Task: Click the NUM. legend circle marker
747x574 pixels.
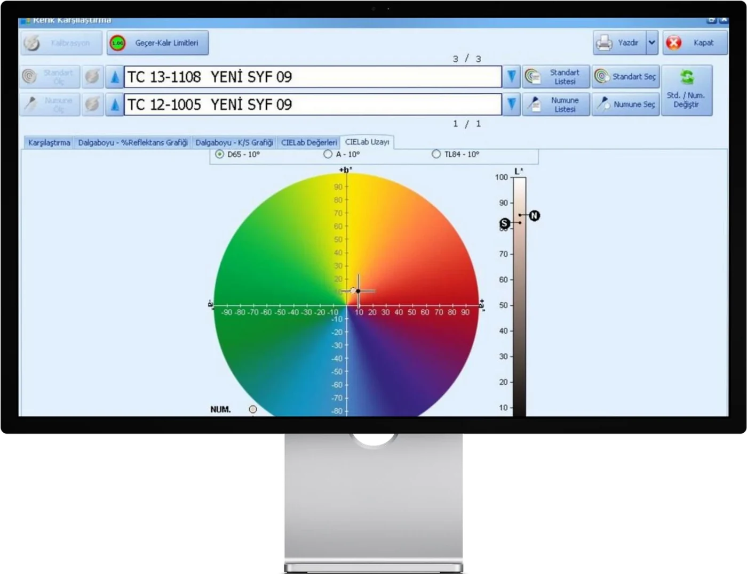Action: (x=253, y=409)
